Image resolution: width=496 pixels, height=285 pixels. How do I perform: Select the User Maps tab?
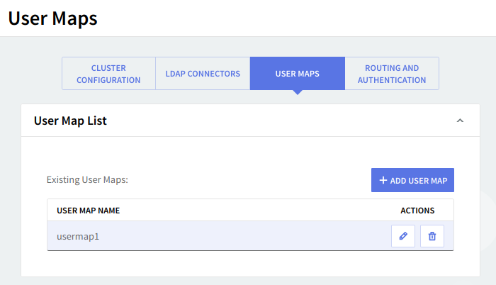[297, 74]
